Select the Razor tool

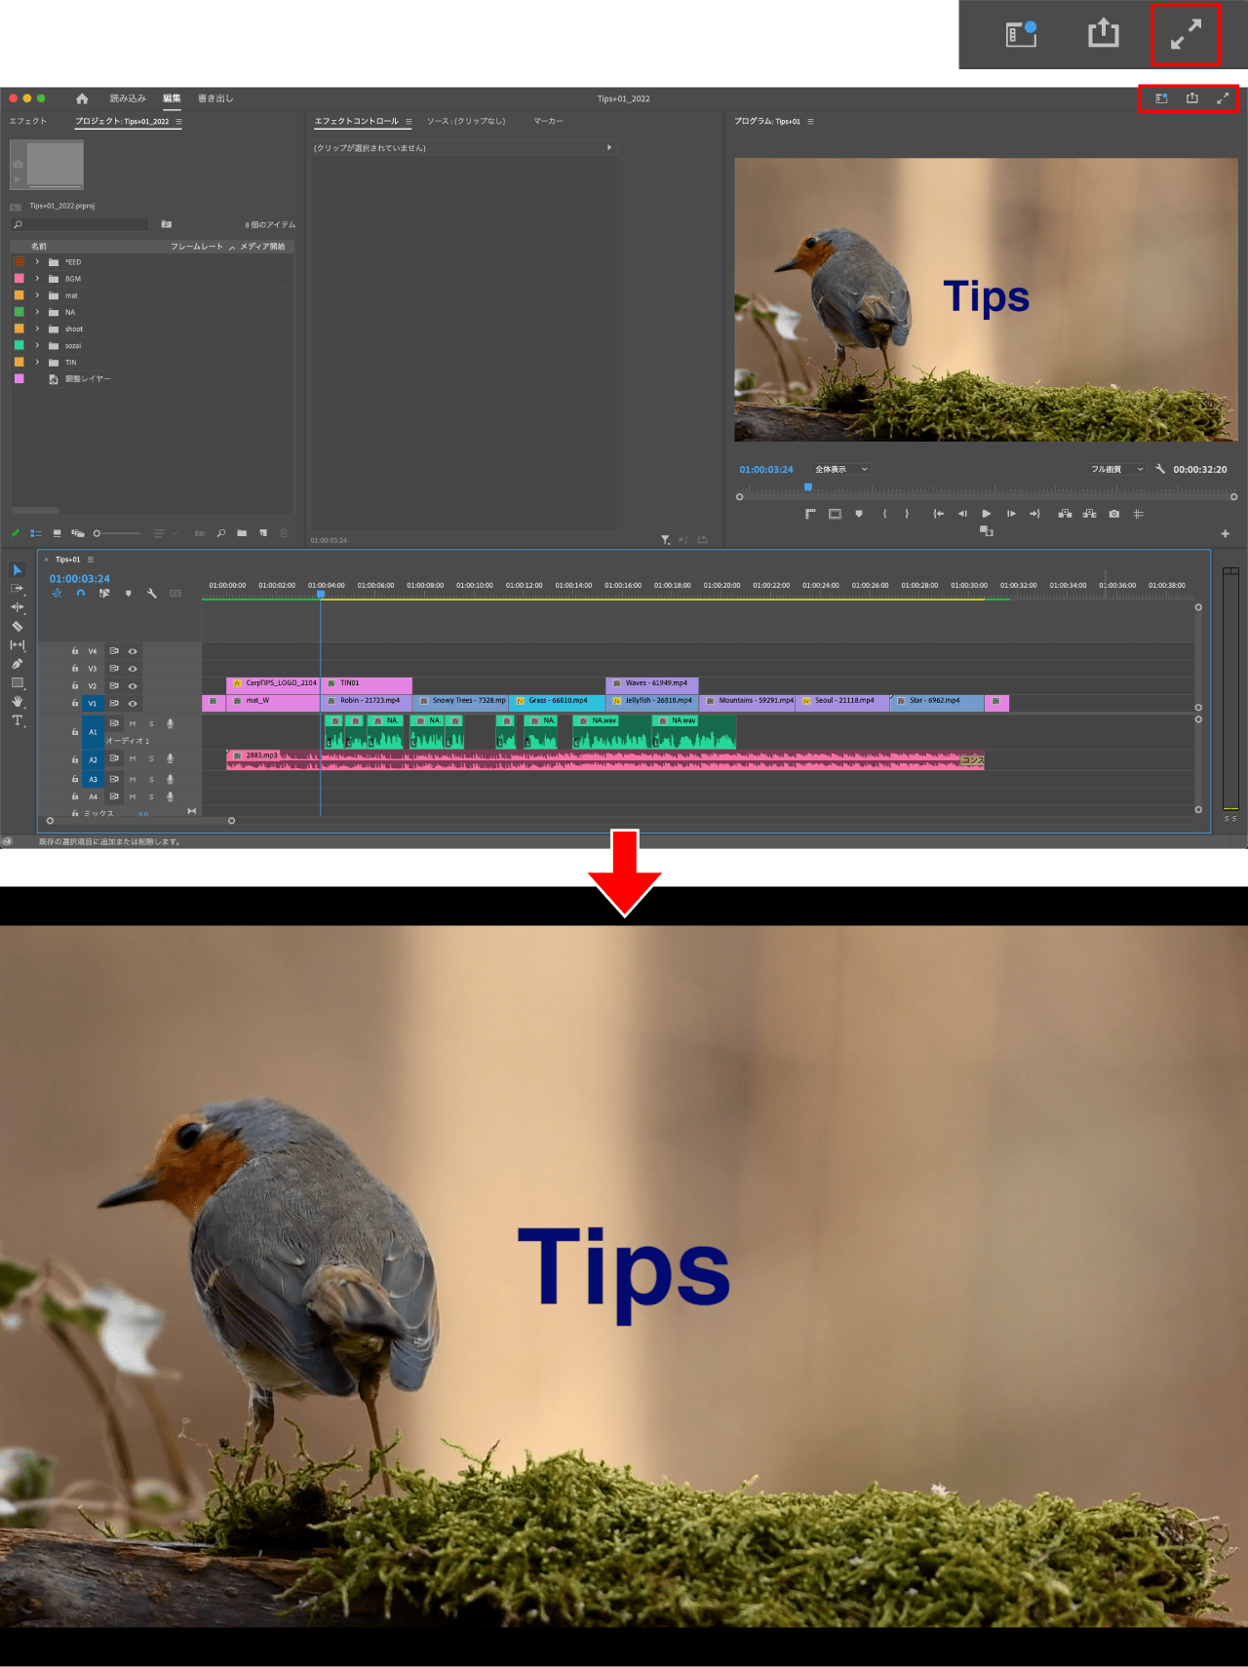tap(18, 626)
